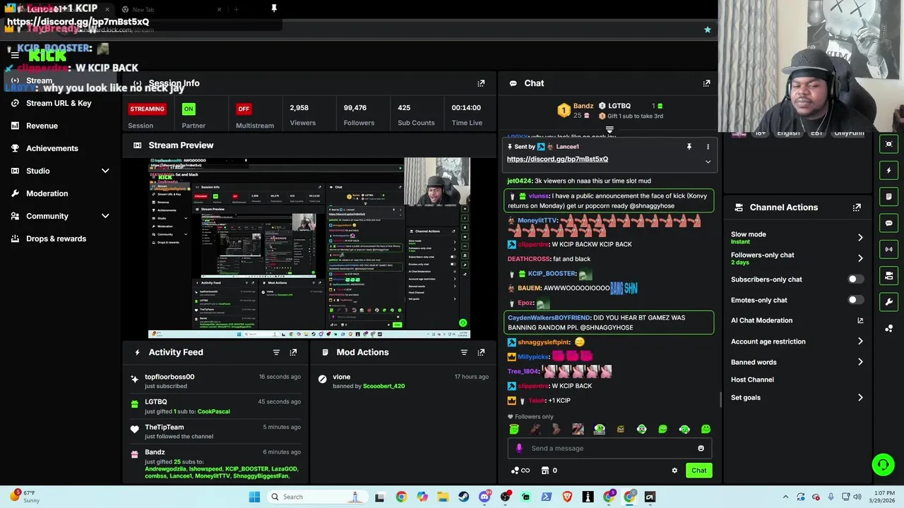Screen dimensions: 904x508
Task: Open Banned words settings
Action: click(x=797, y=362)
